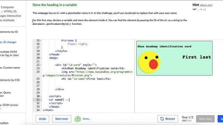Collapse the script fold on line 30

pyautogui.click(x=41, y=96)
